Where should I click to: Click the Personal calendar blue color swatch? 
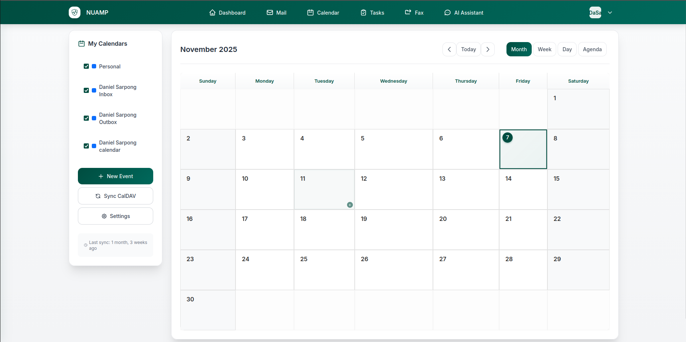click(x=94, y=66)
